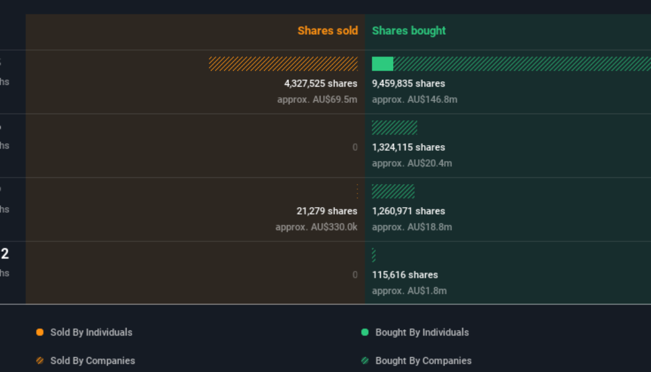The width and height of the screenshot is (651, 372).
Task: Click the hatched bar for 1,324,115 shares
Action: 394,127
